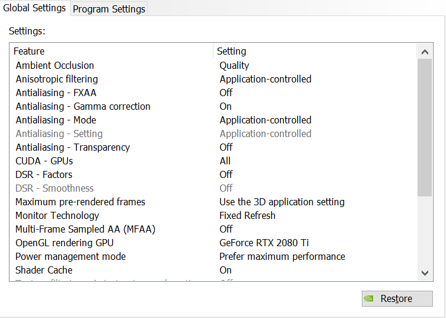Select the Global Settings tab
This screenshot has height=318, width=446.
[x=34, y=8]
